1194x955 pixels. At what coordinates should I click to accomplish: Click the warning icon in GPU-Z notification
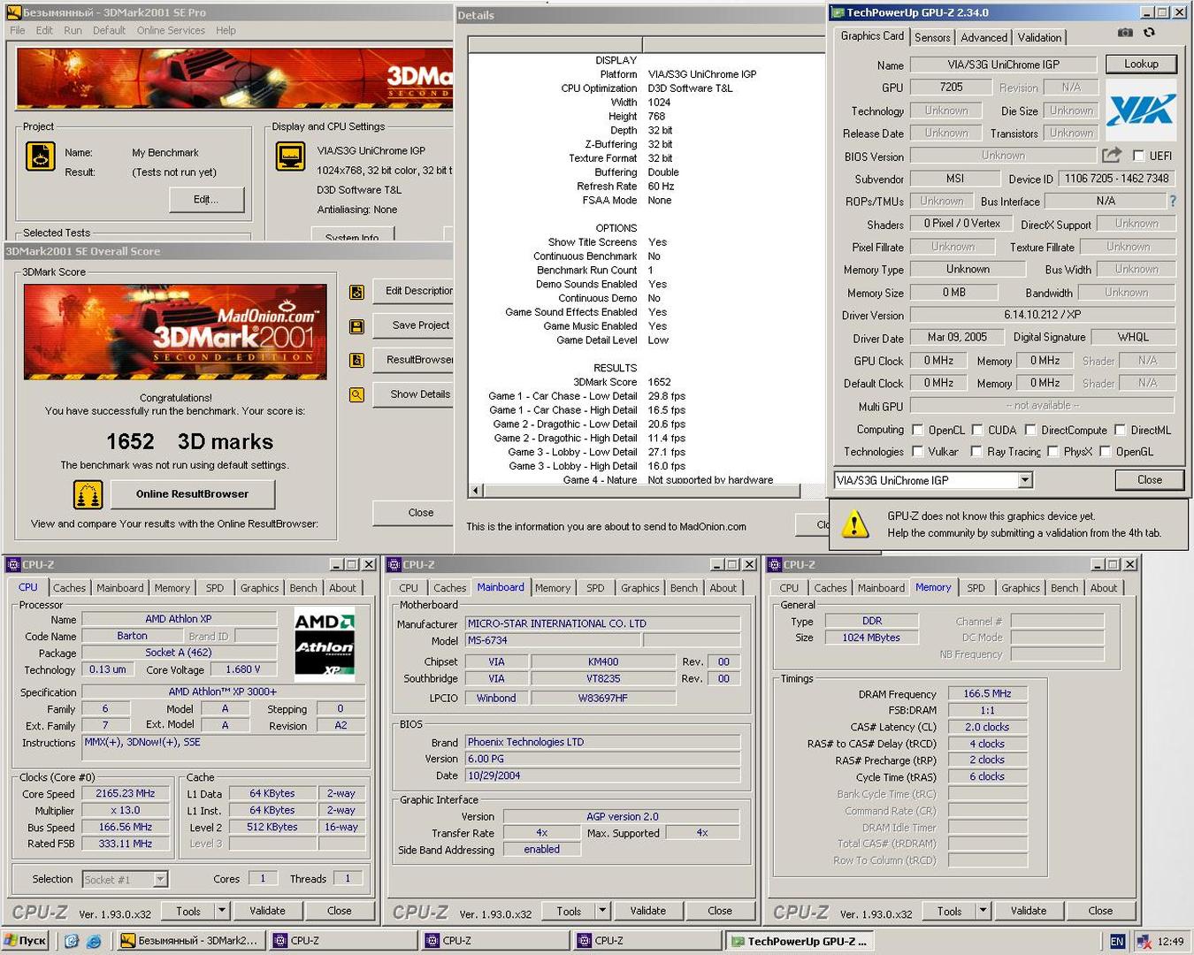(x=854, y=524)
